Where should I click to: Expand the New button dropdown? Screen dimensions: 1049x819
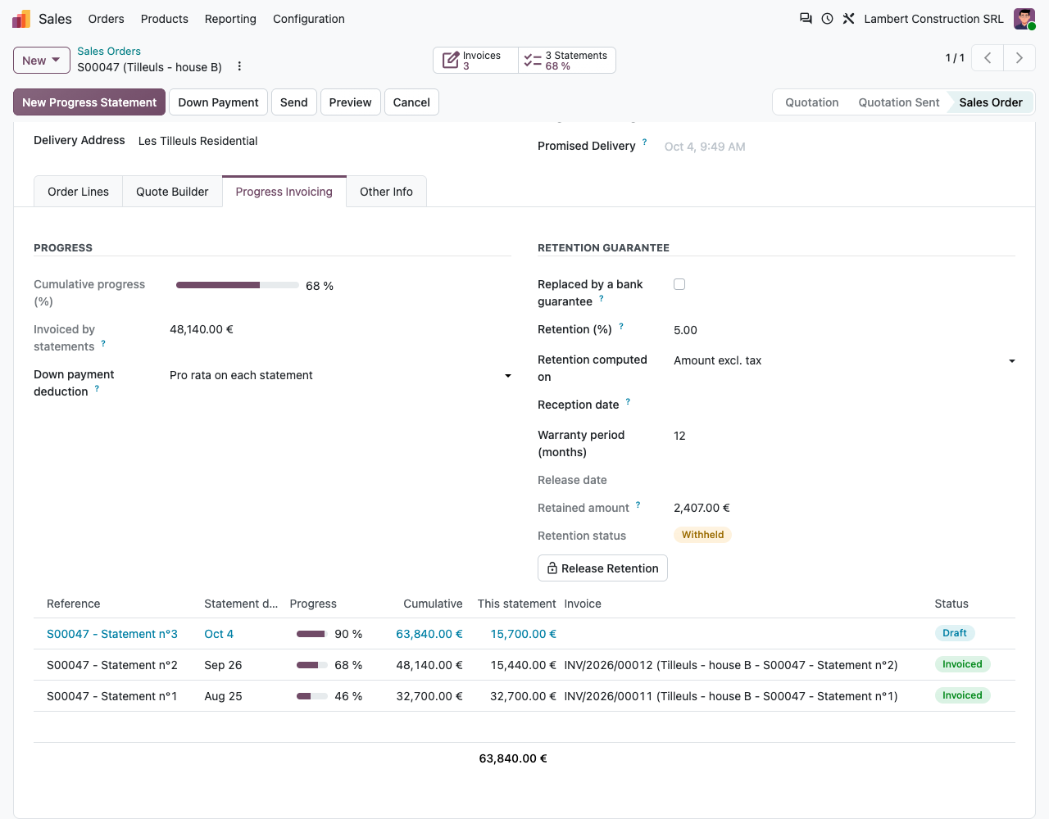point(42,61)
